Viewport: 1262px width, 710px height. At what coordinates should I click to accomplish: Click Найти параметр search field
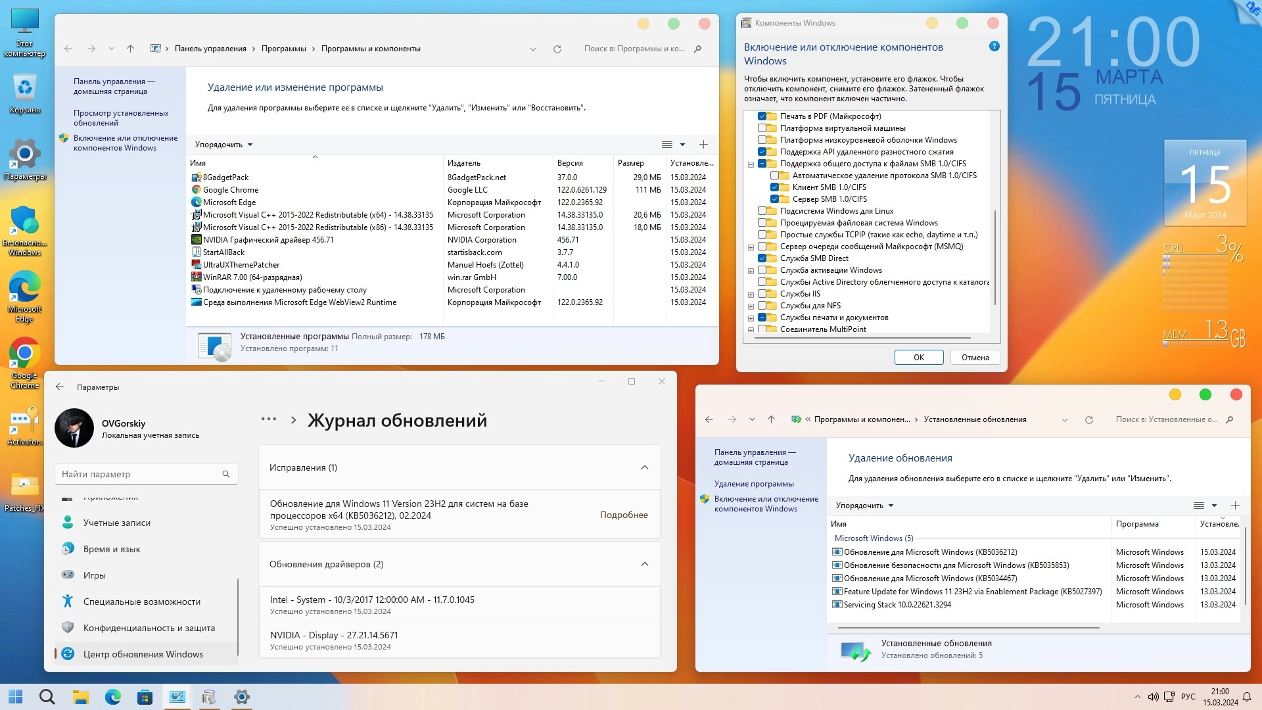[141, 474]
